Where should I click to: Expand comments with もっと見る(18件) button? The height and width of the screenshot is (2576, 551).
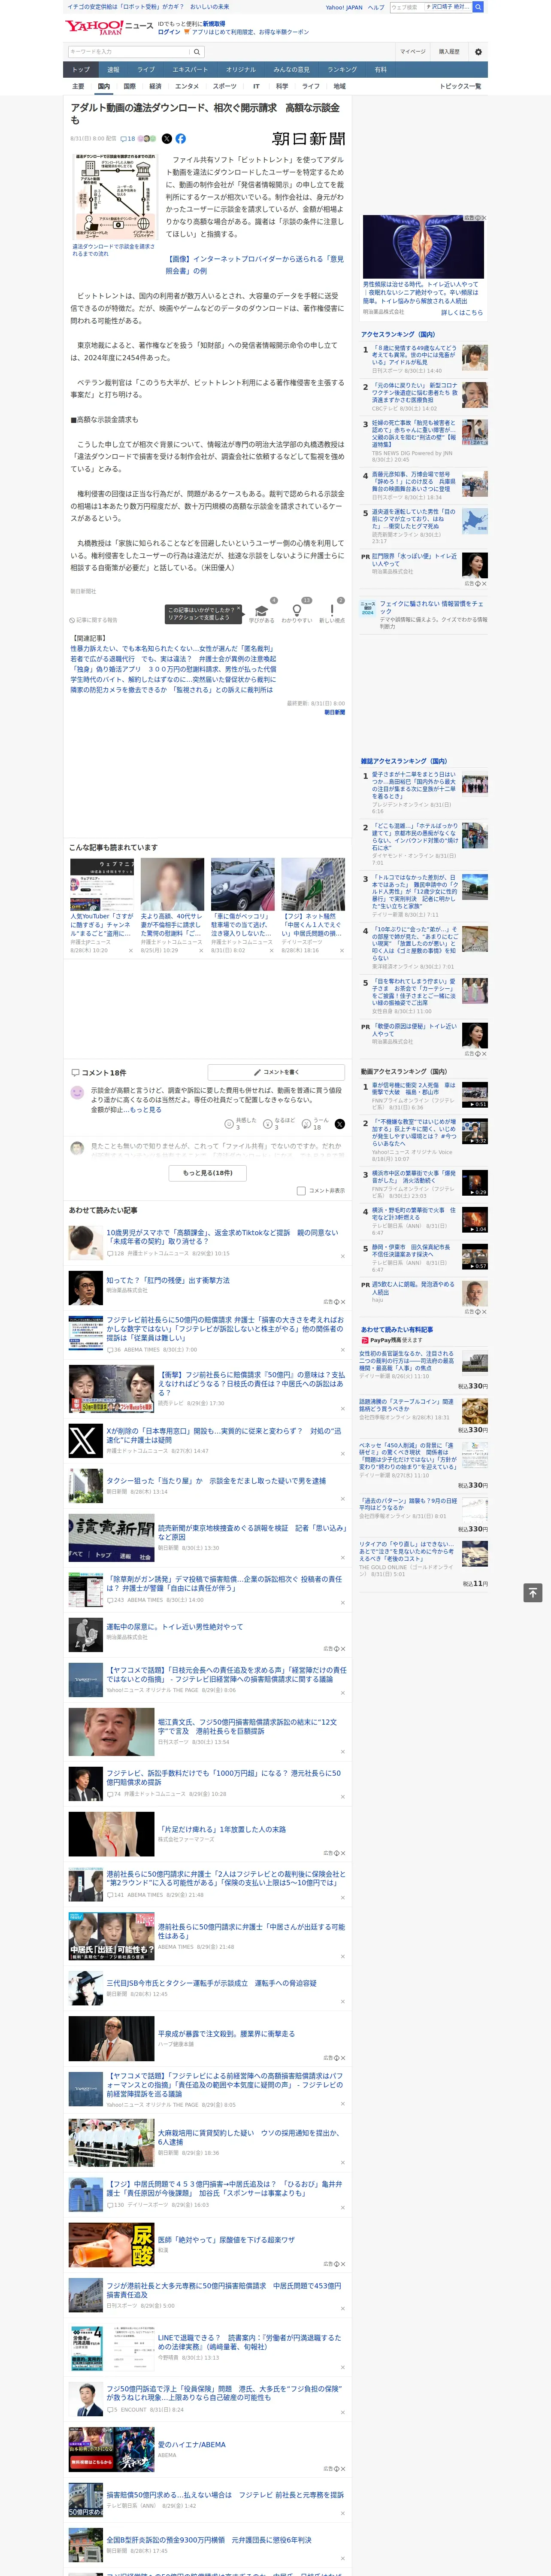pyautogui.click(x=208, y=1173)
